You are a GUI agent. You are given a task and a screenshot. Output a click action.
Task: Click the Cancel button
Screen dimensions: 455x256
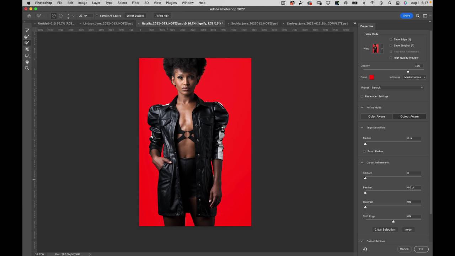(x=405, y=249)
